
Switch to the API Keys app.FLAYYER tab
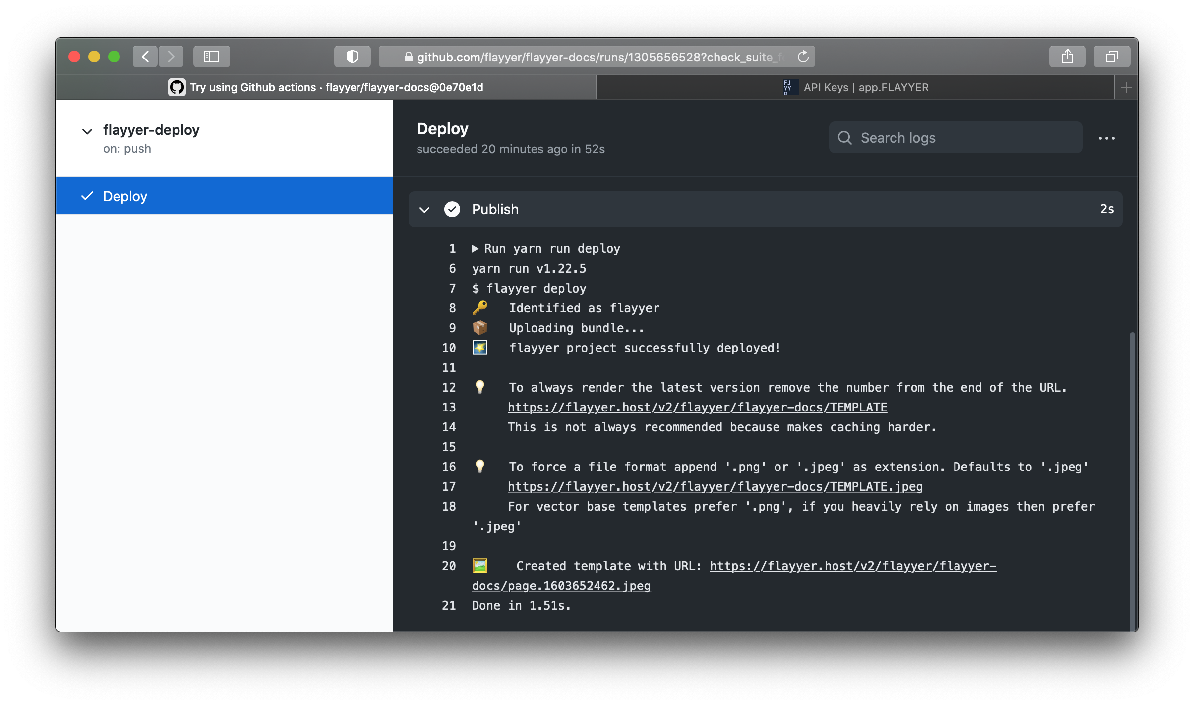tap(855, 88)
